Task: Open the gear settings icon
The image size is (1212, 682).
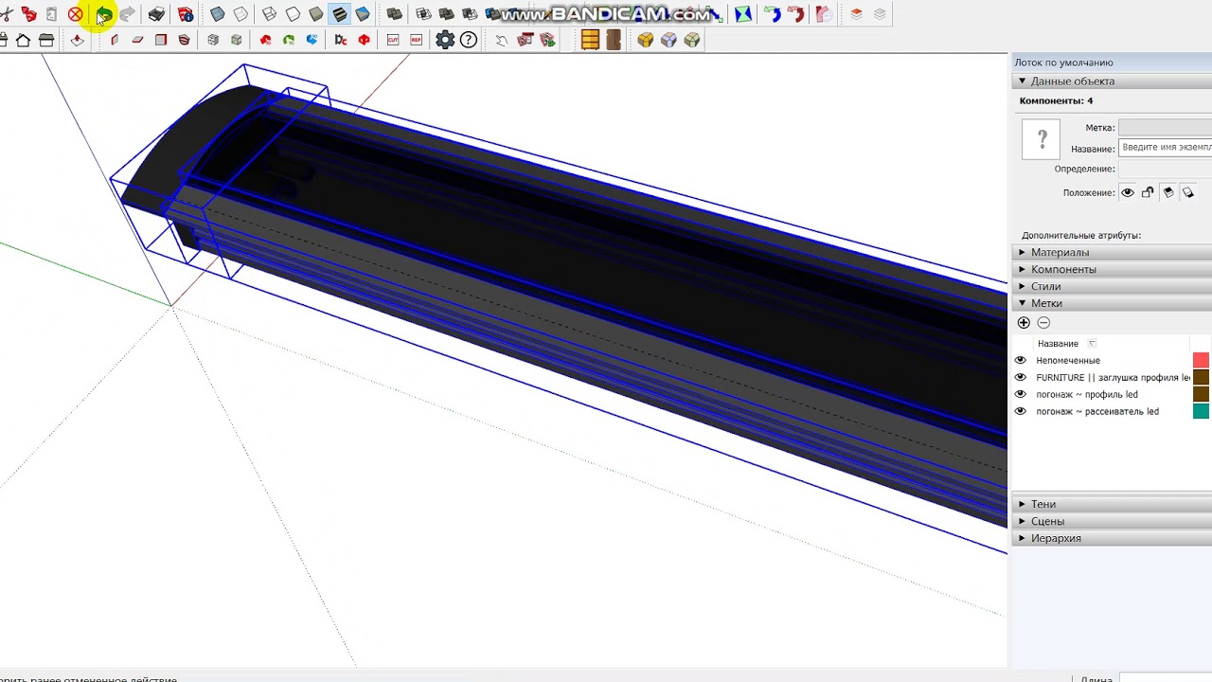Action: (x=445, y=40)
